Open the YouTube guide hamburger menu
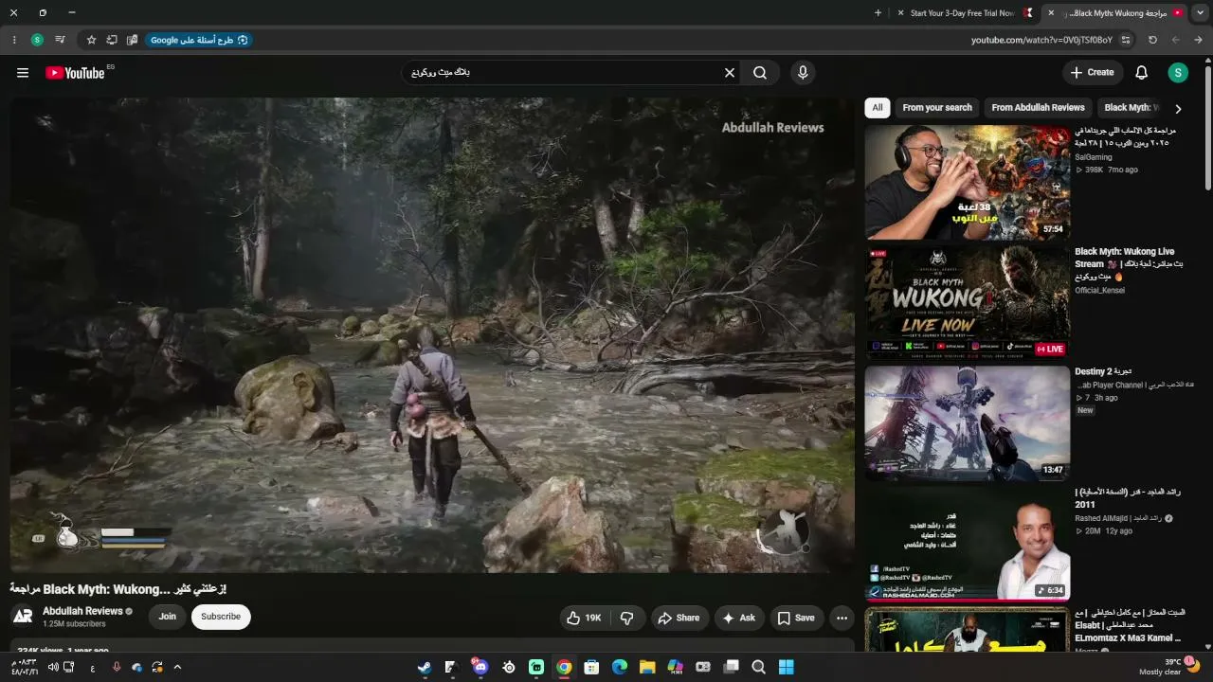This screenshot has width=1213, height=682. point(23,73)
